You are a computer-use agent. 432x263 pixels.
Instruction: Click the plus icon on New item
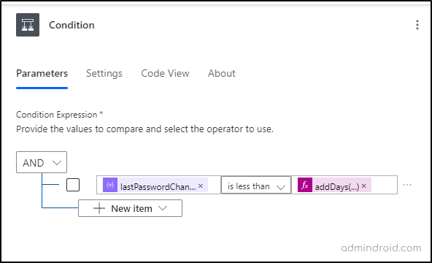[x=99, y=208]
